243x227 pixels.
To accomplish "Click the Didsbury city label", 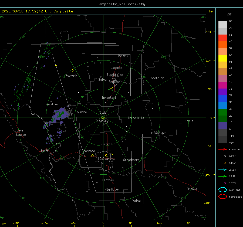I will pos(102,121).
